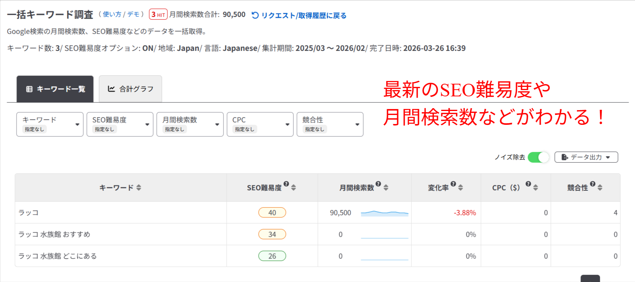
Task: Sort by 変化率 using sort arrows
Action: [x=460, y=188]
